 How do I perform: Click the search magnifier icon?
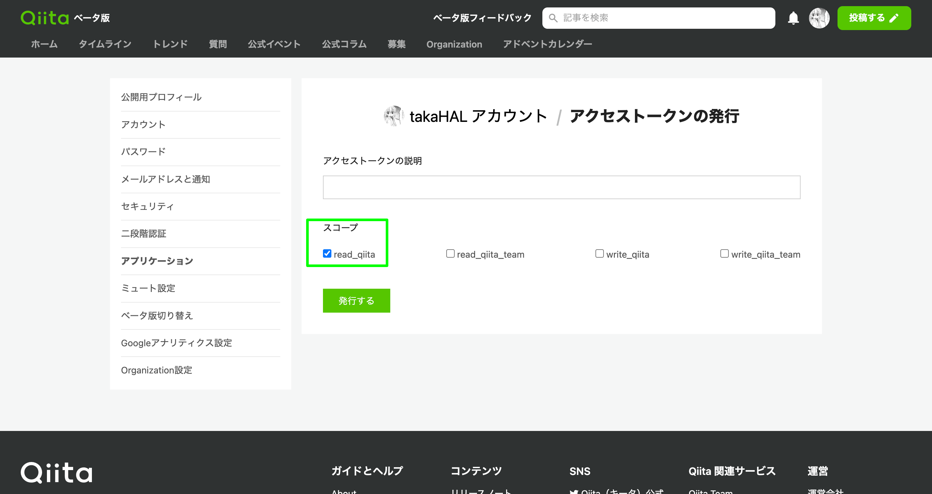pyautogui.click(x=553, y=18)
